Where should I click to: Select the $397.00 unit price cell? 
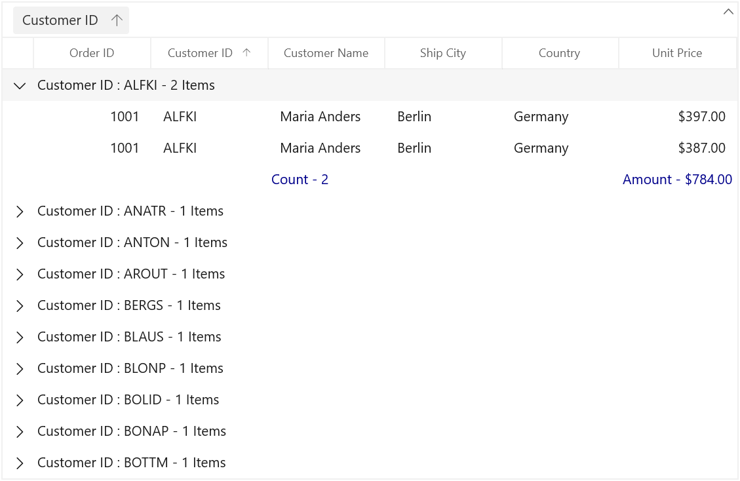click(x=677, y=117)
